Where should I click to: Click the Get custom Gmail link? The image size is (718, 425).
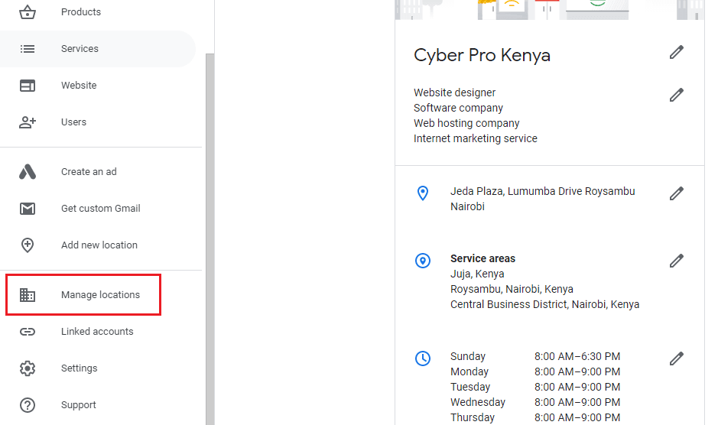pos(100,209)
